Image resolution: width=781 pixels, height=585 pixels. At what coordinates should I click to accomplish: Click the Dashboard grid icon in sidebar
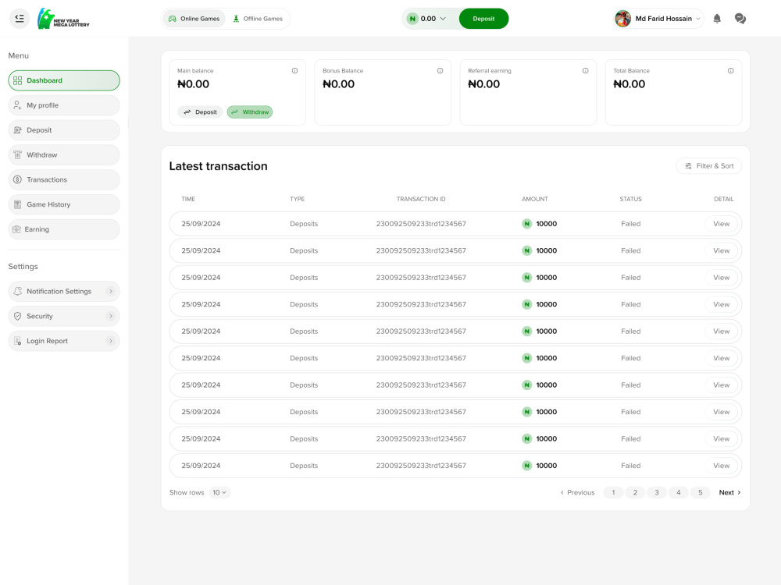[x=17, y=80]
